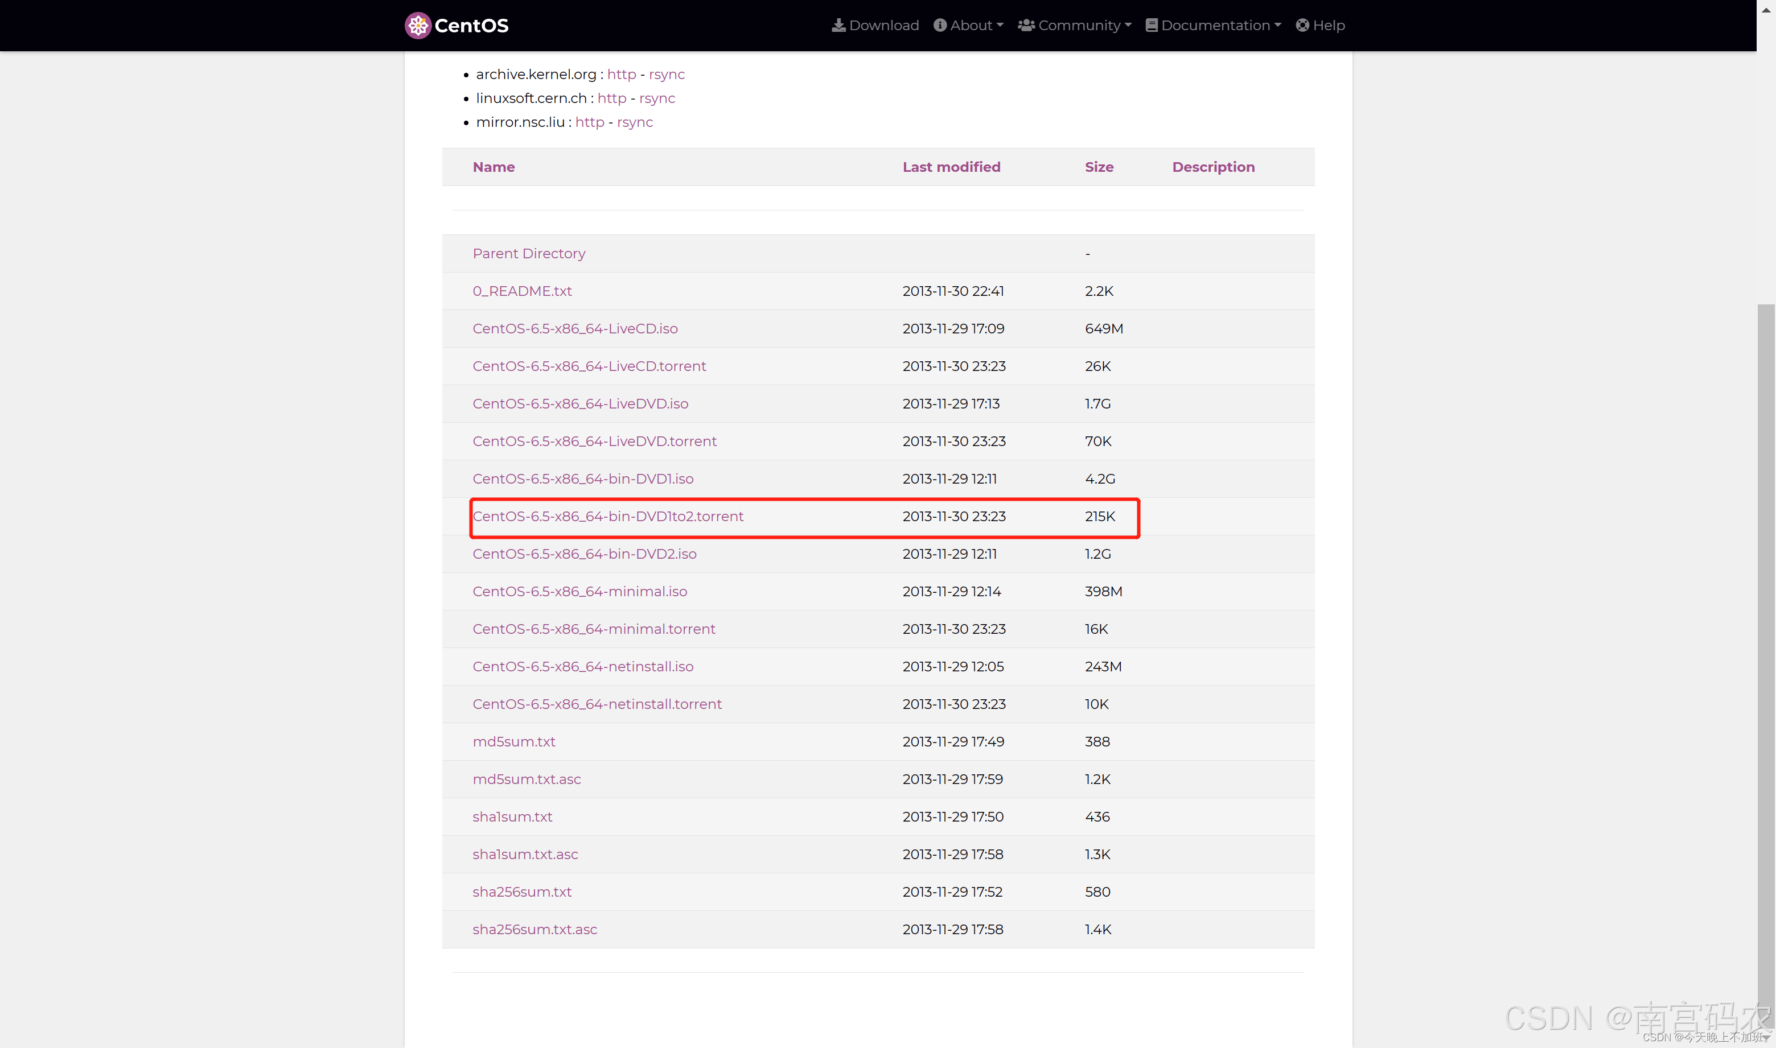Expand the About dropdown caret
This screenshot has height=1048, width=1776.
pyautogui.click(x=1000, y=26)
